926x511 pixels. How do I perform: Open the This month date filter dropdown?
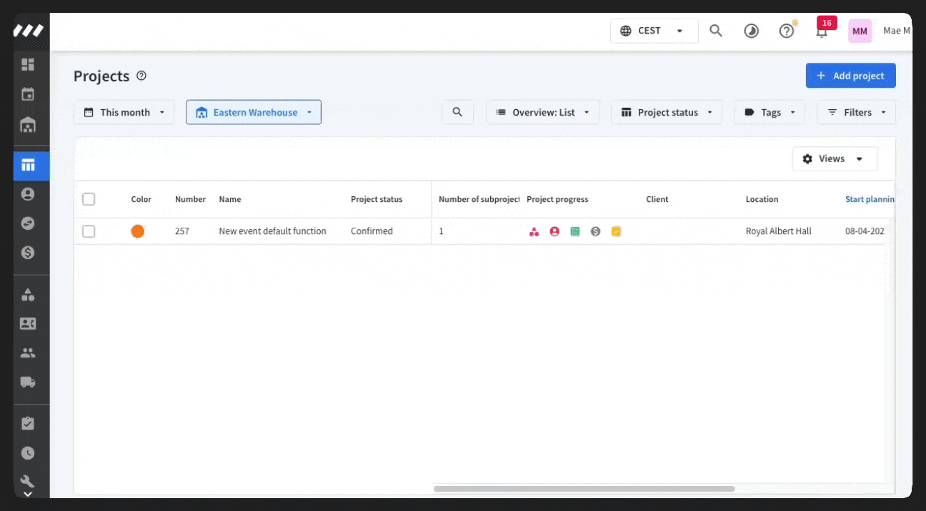(124, 112)
